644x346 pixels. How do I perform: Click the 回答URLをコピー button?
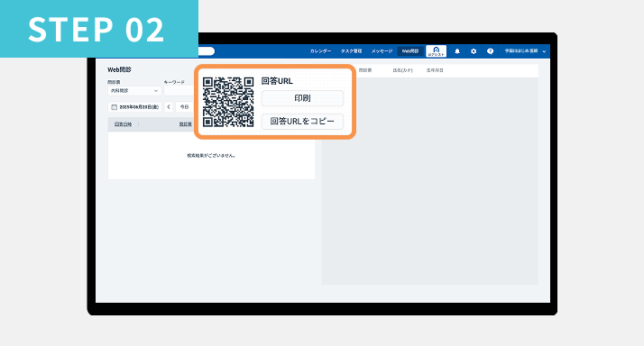pos(302,122)
